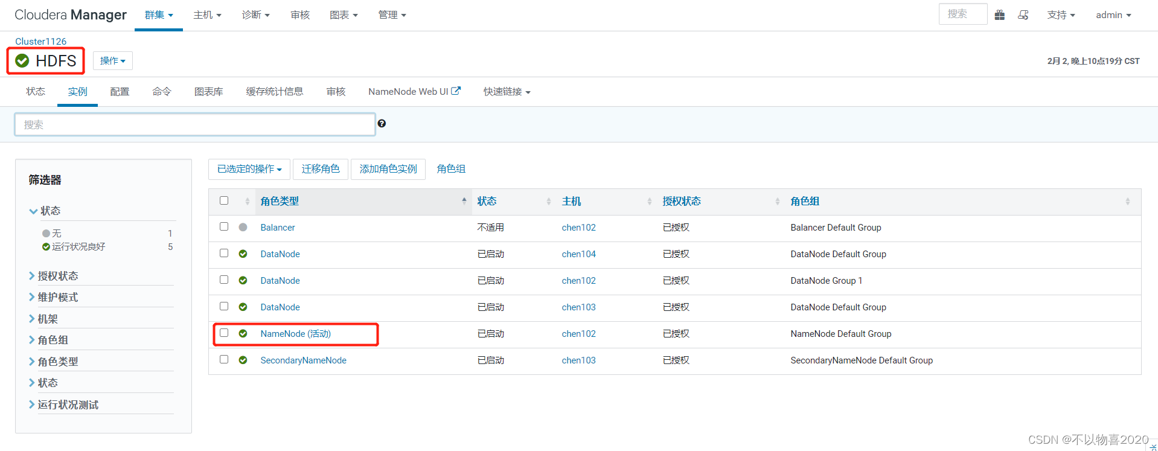The image size is (1158, 451).
Task: Click green health icon of SecondaryNameNode row
Action: coord(243,360)
